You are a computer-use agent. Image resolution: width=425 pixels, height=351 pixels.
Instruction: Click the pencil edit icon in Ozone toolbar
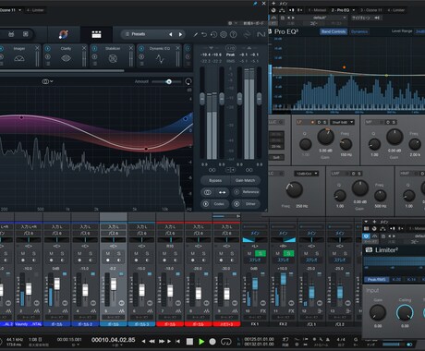[195, 34]
